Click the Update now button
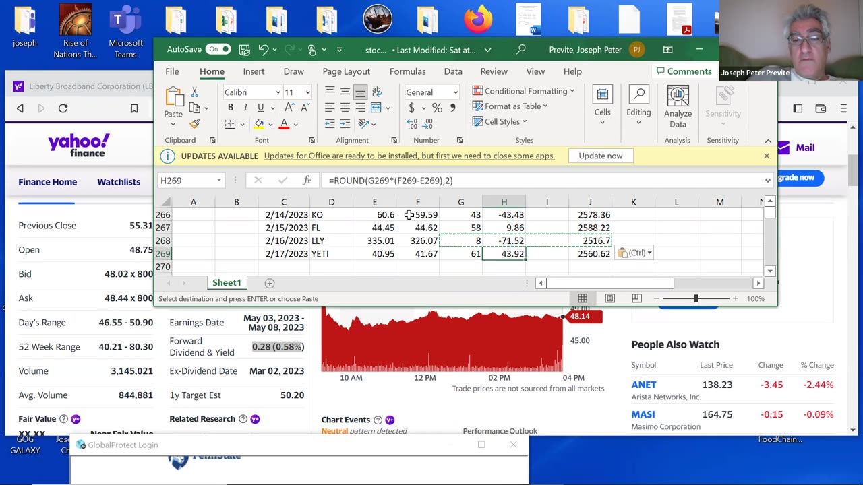The height and width of the screenshot is (485, 863). click(600, 156)
